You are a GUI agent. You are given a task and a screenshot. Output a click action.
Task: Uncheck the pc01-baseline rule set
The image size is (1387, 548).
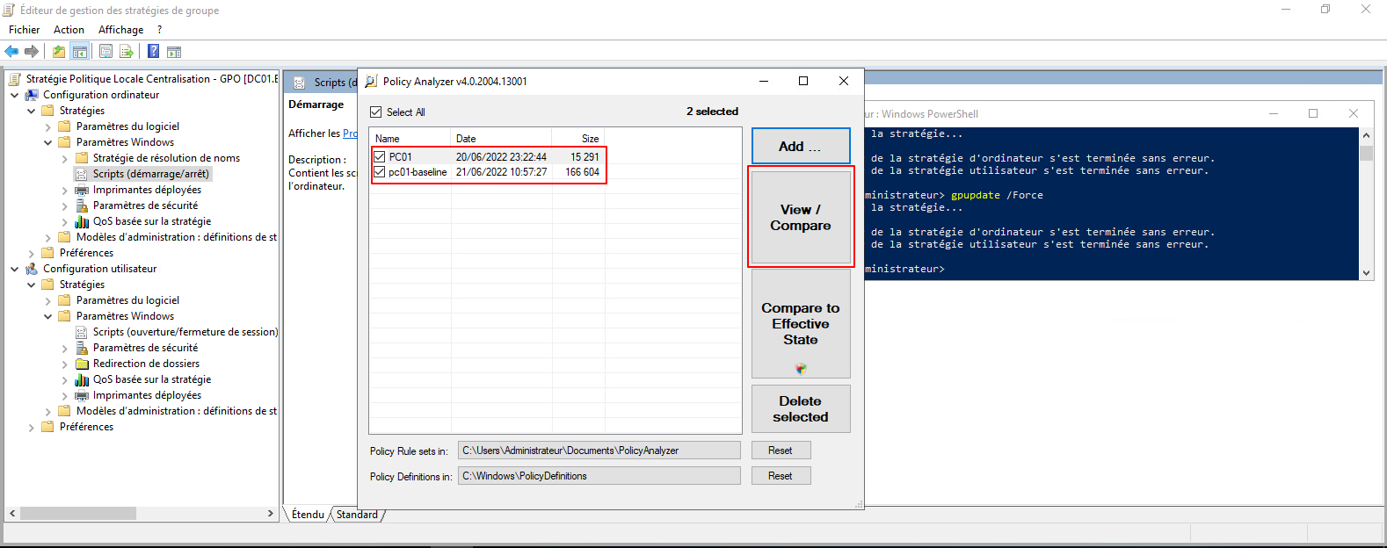[380, 172]
